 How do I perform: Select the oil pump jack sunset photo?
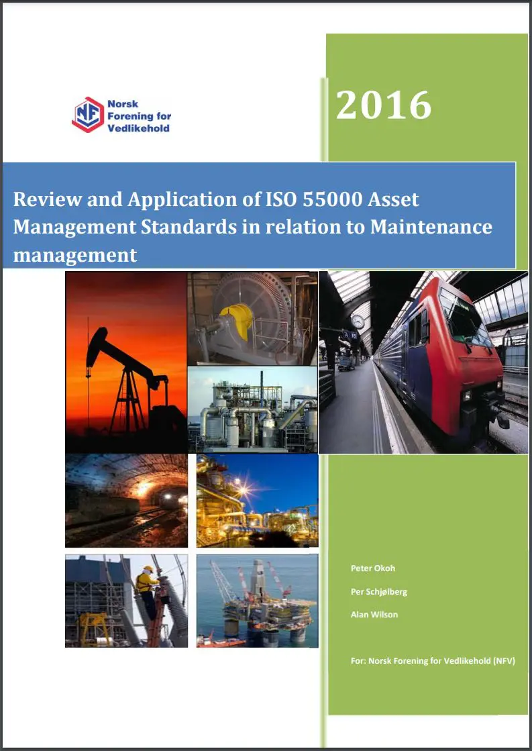tap(126, 362)
